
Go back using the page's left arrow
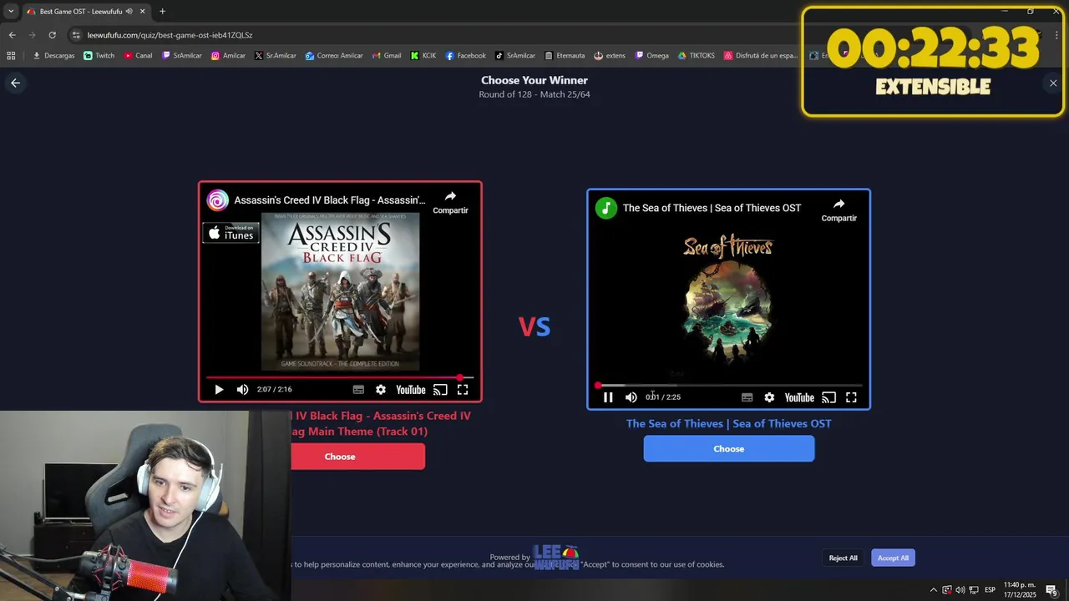click(x=15, y=83)
